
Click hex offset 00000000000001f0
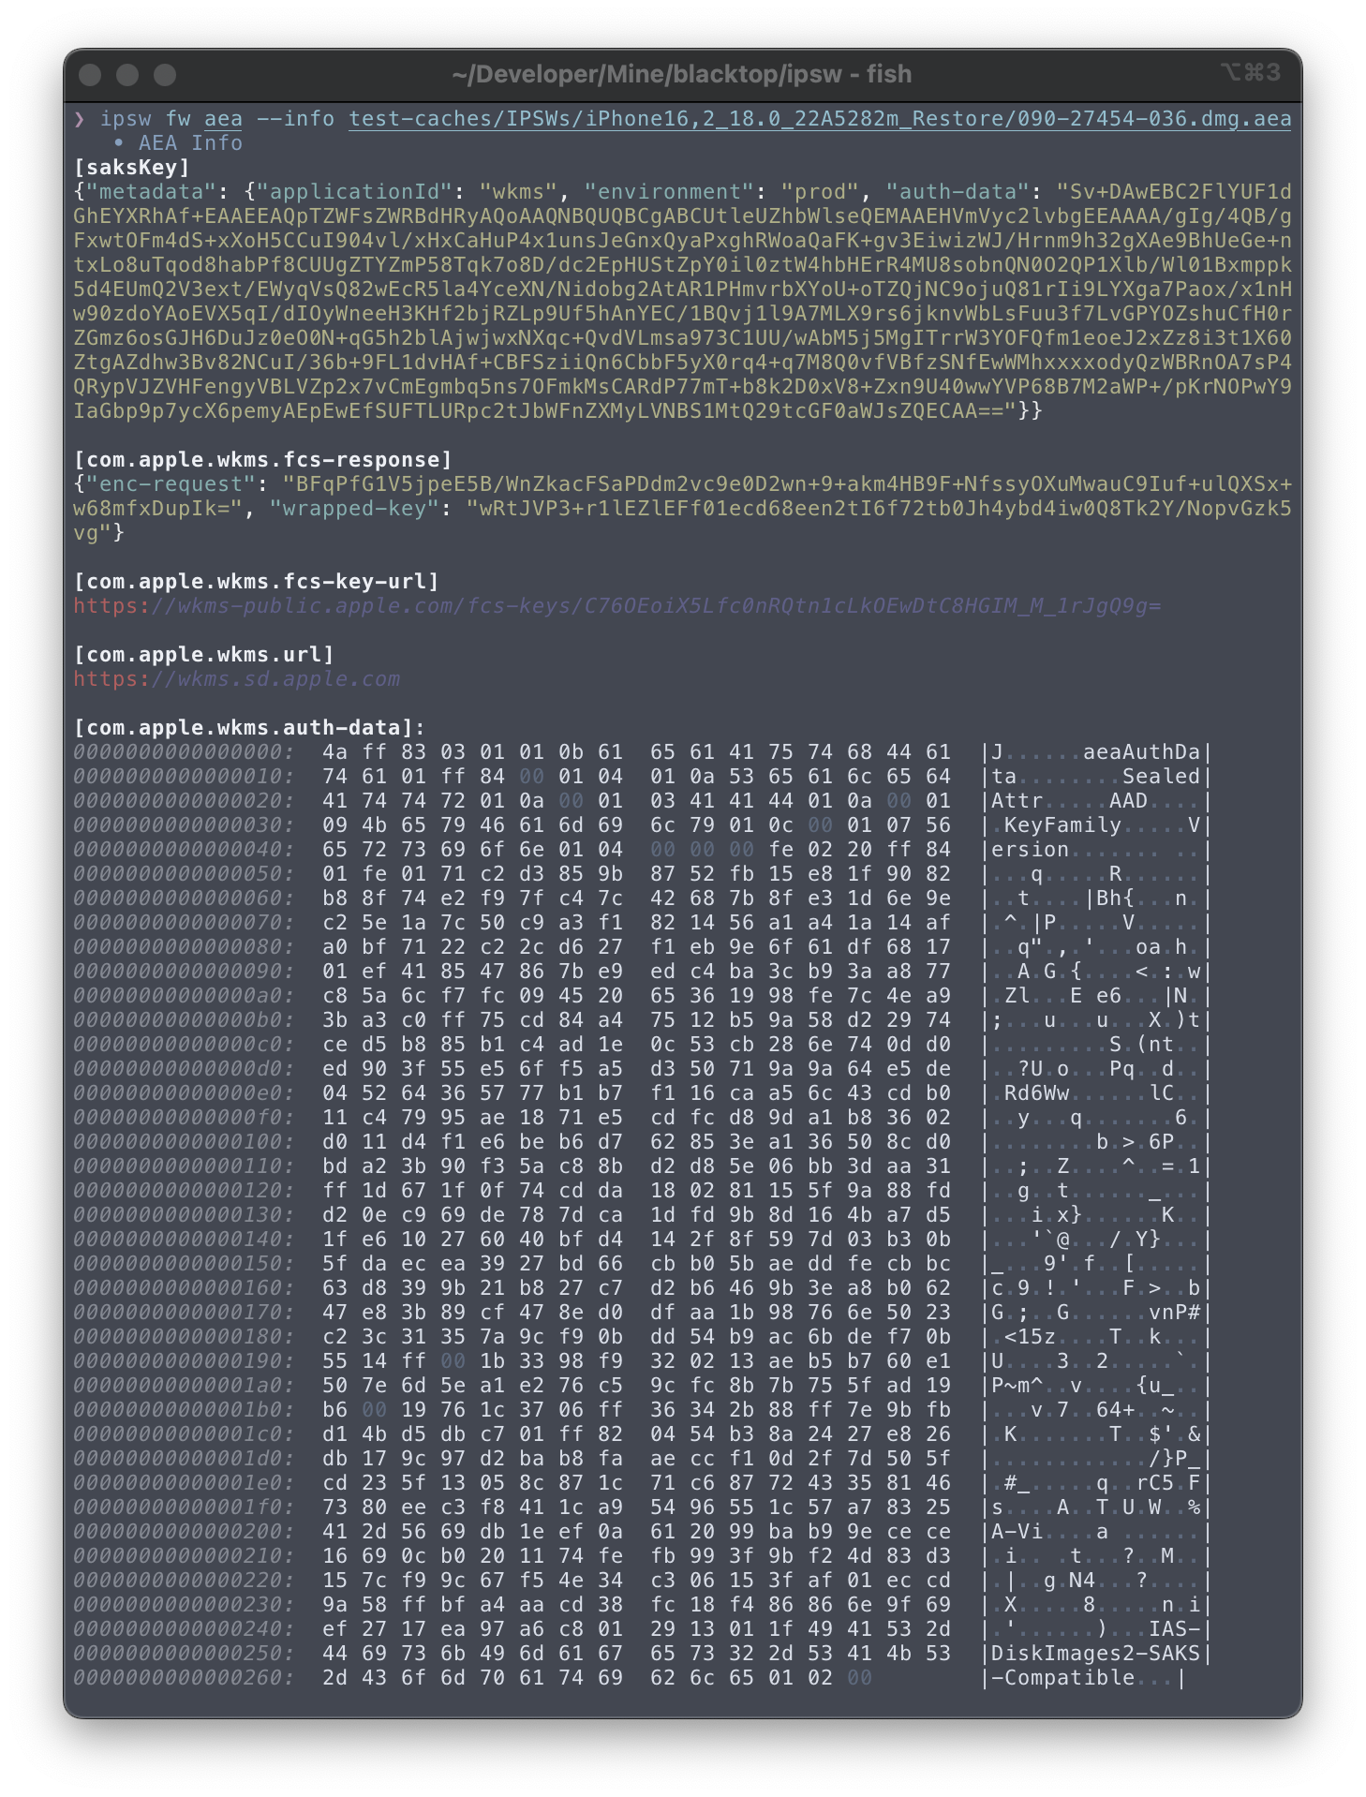(184, 1507)
